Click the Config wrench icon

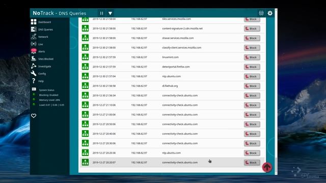tap(34, 73)
